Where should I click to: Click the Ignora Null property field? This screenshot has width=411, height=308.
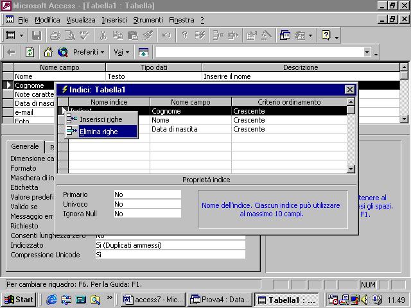pos(148,214)
